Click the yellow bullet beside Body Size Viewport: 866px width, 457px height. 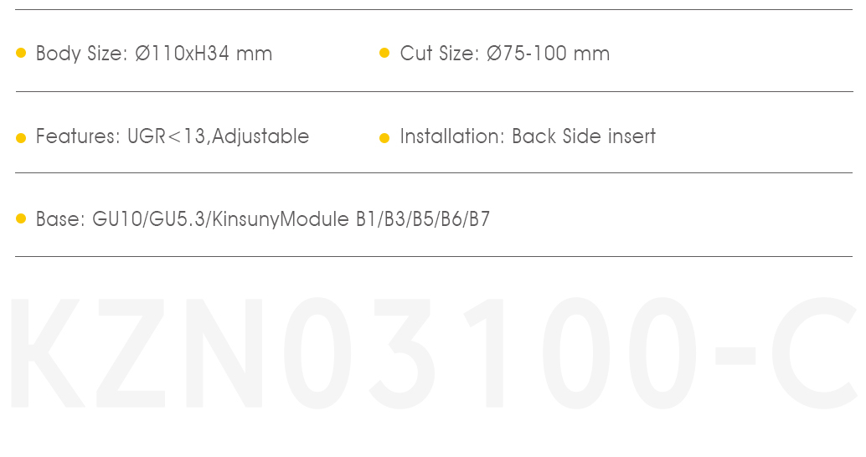click(21, 53)
